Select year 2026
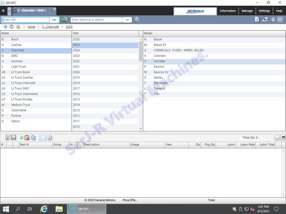This screenshot has height=214, width=286. [105, 39]
